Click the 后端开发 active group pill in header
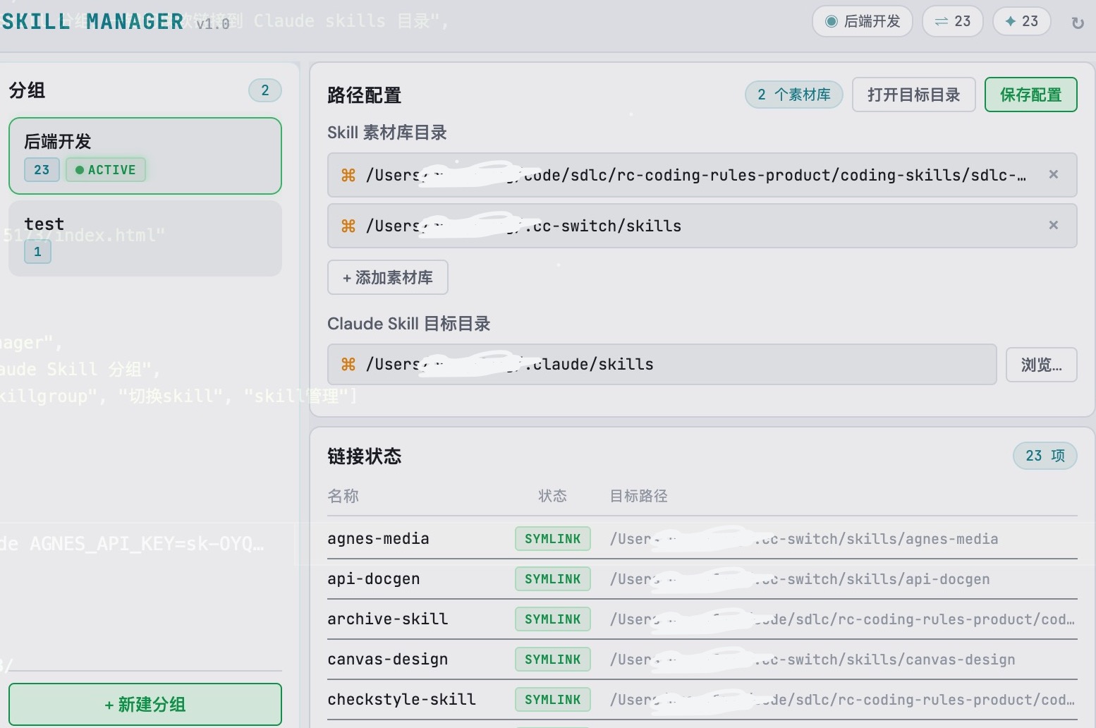Image resolution: width=1096 pixels, height=728 pixels. (863, 21)
